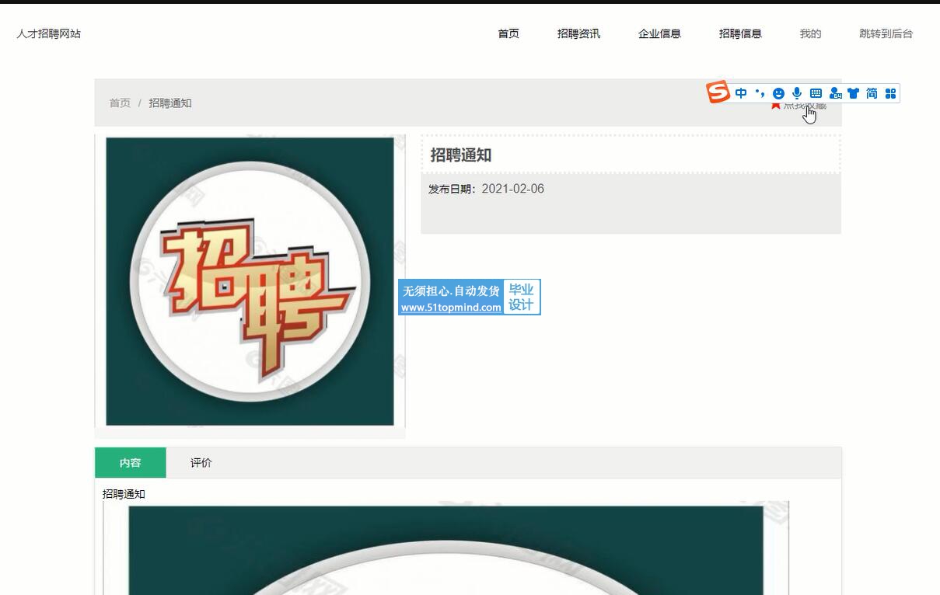Open 我的 menu in navigation

coord(810,33)
